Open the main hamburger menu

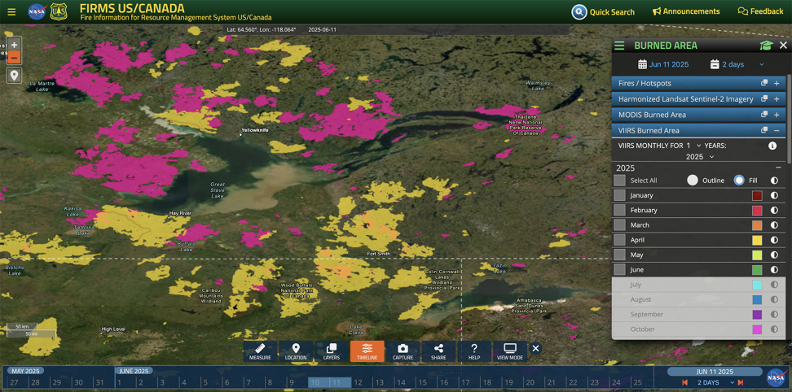[x=11, y=11]
